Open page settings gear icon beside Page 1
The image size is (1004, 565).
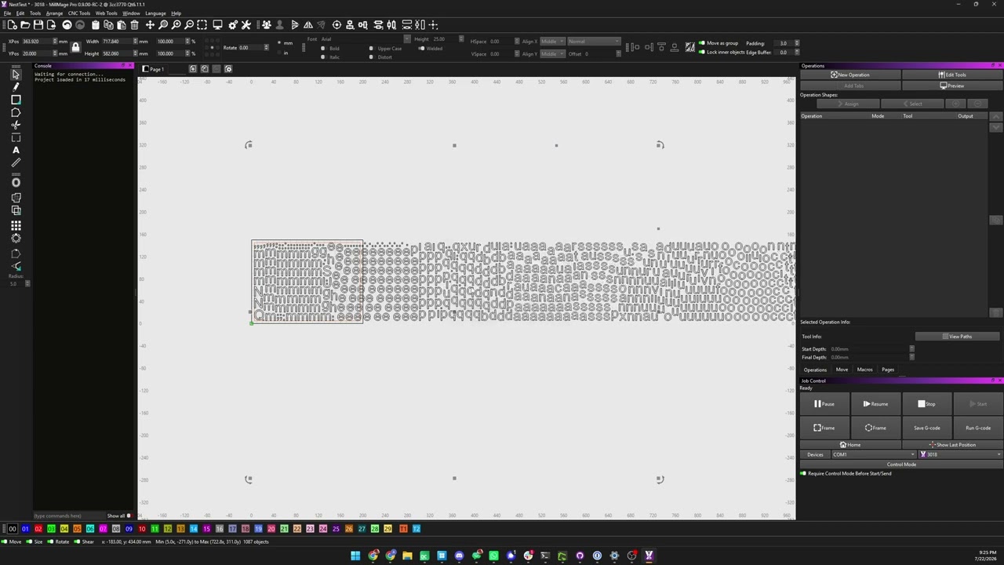click(228, 69)
